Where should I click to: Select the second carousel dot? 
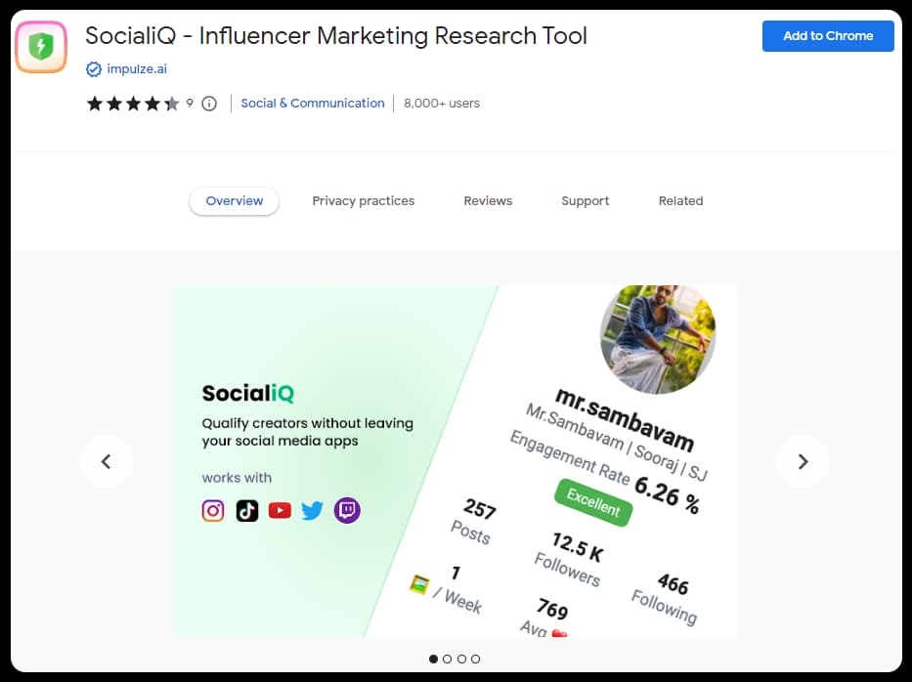pyautogui.click(x=448, y=659)
